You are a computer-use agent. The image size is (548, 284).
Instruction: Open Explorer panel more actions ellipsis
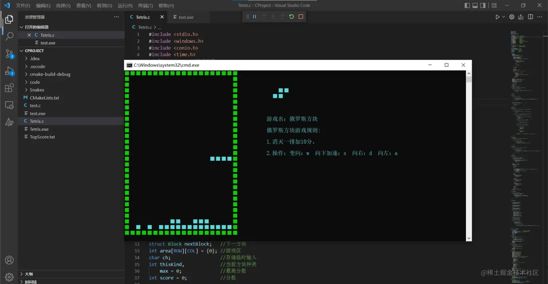(117, 17)
